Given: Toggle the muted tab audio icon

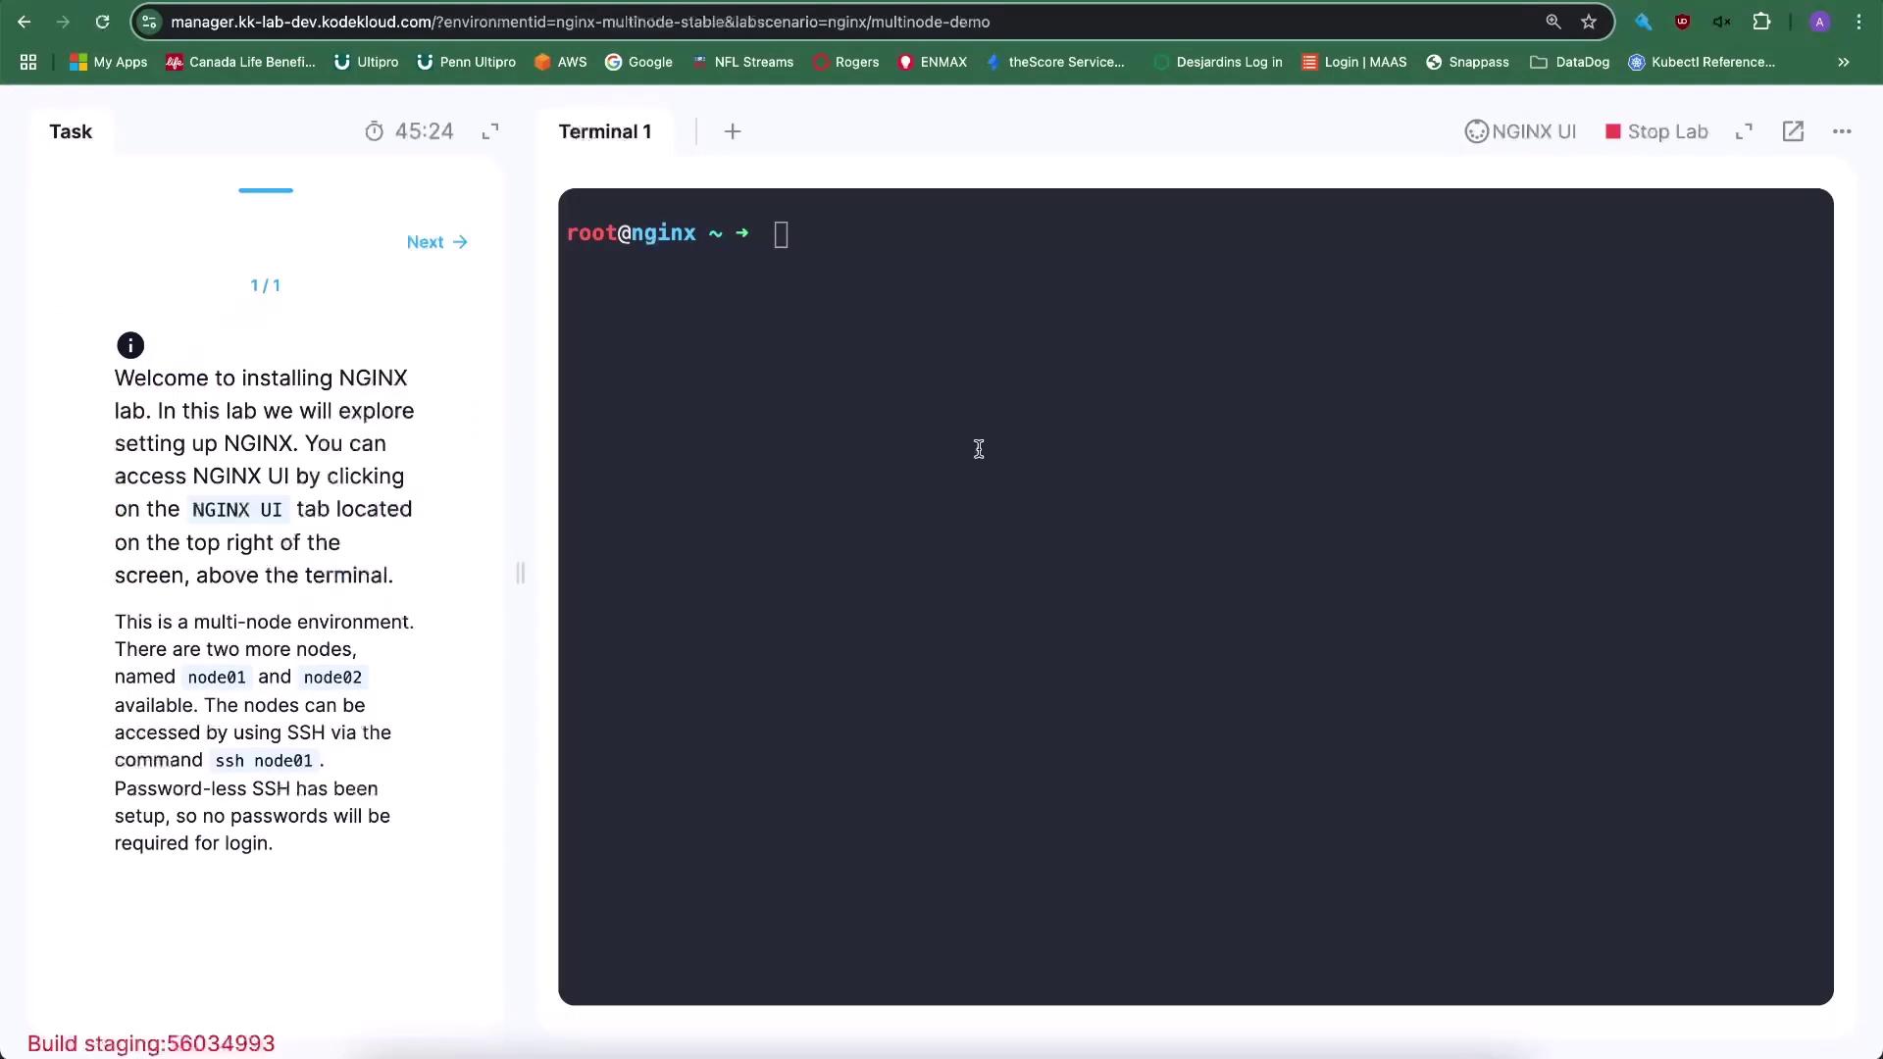Looking at the screenshot, I should [1721, 22].
